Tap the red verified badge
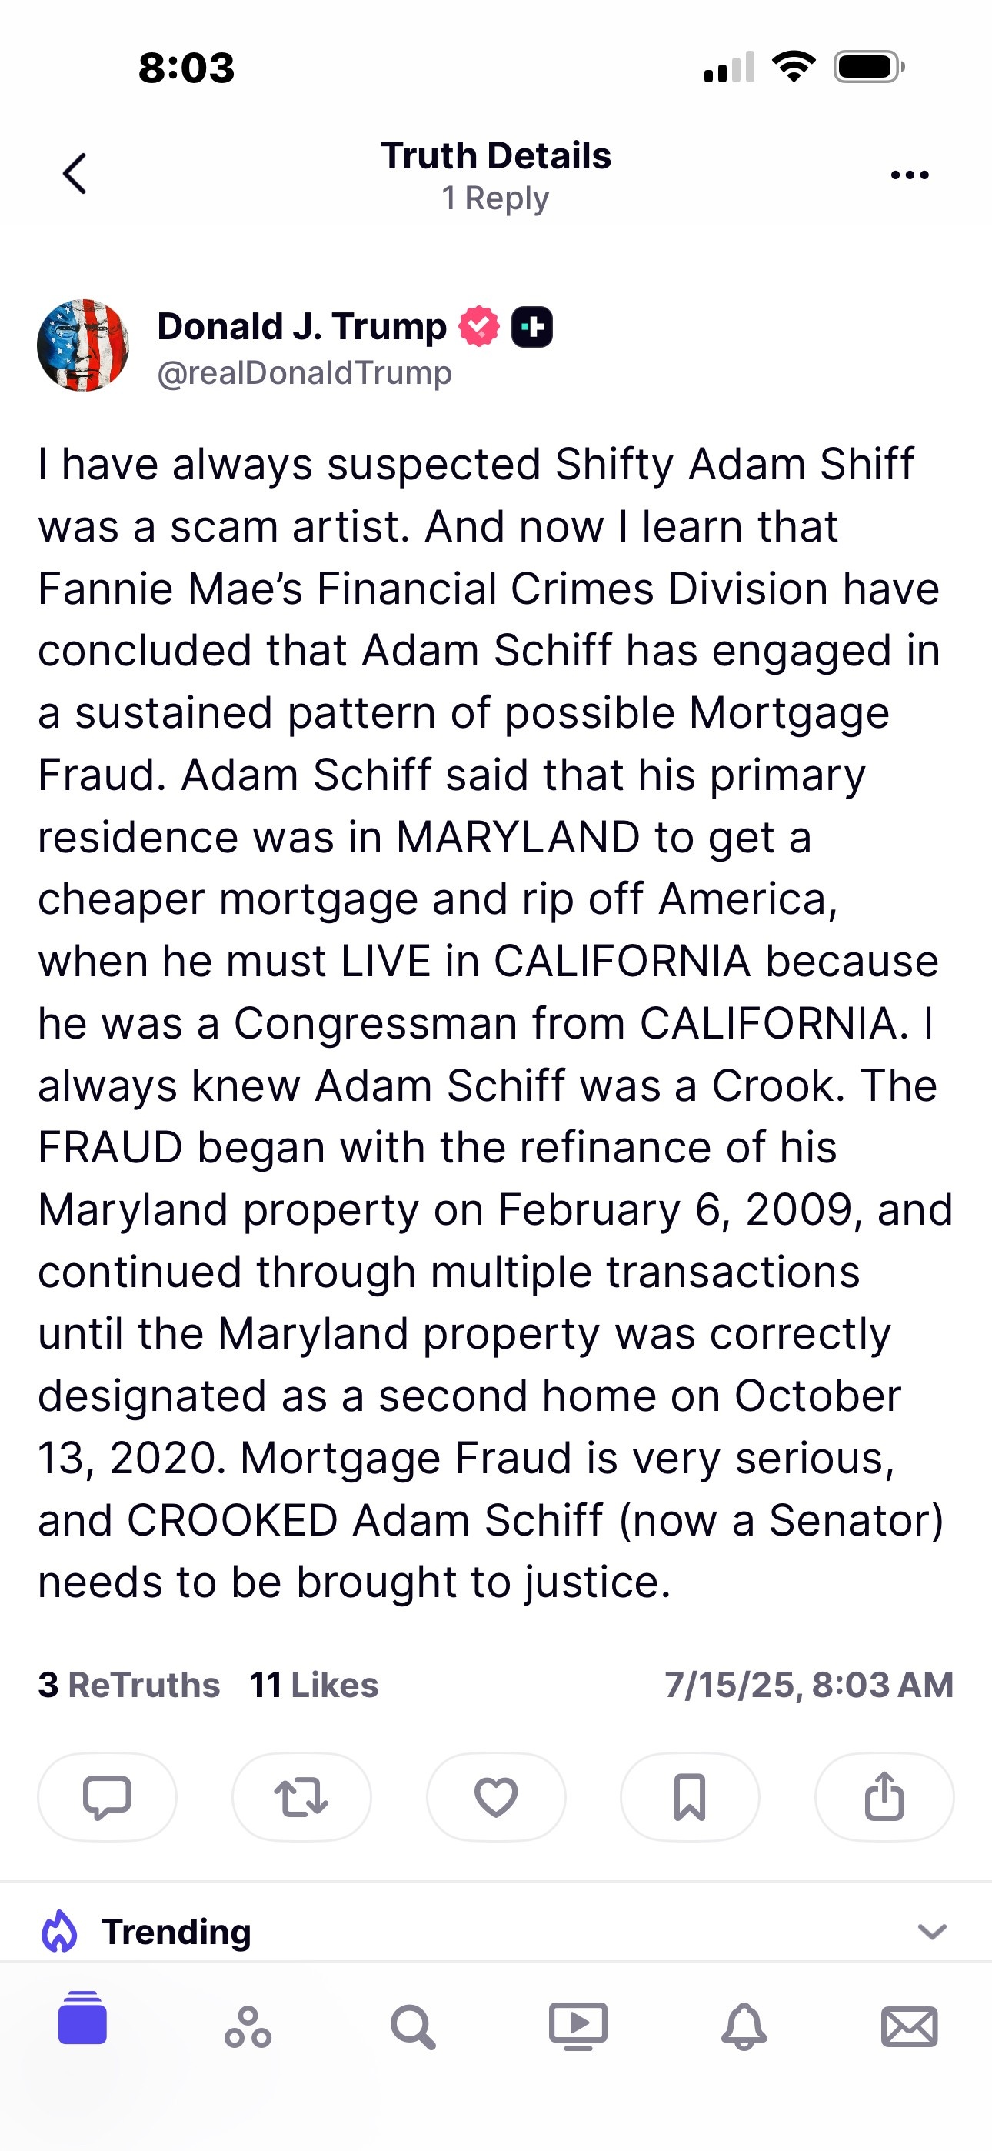 (x=479, y=326)
